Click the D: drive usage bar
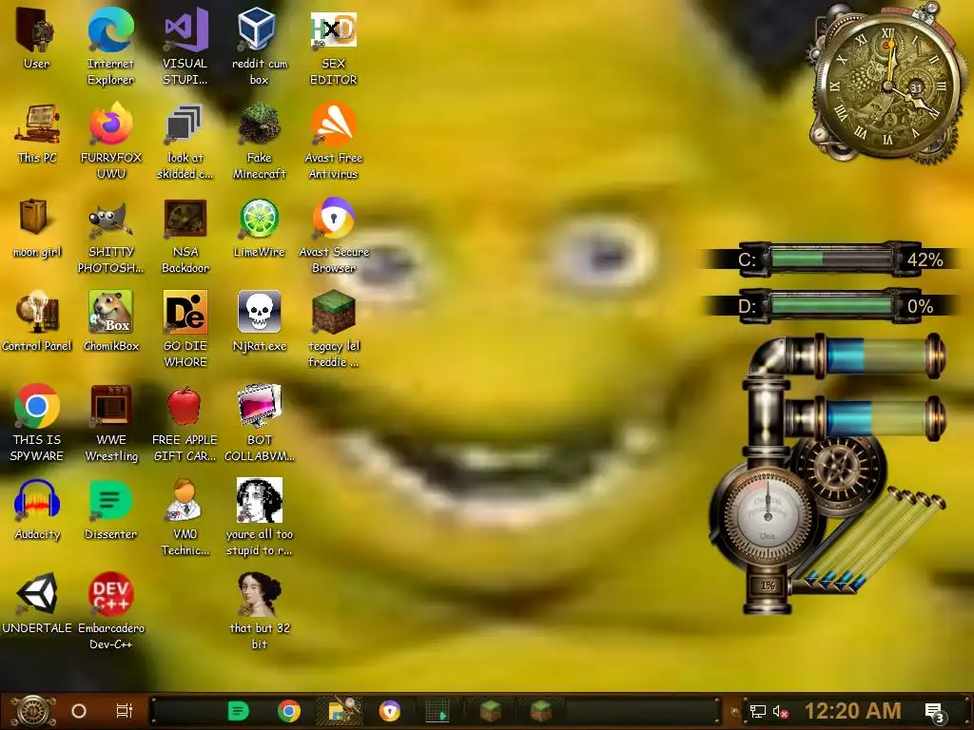Viewport: 974px width, 730px height. point(831,306)
